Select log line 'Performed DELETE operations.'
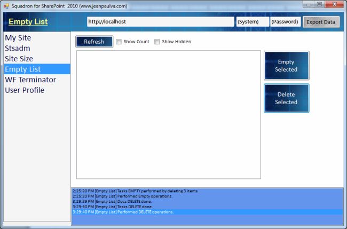The width and height of the screenshot is (347, 229). click(x=207, y=212)
